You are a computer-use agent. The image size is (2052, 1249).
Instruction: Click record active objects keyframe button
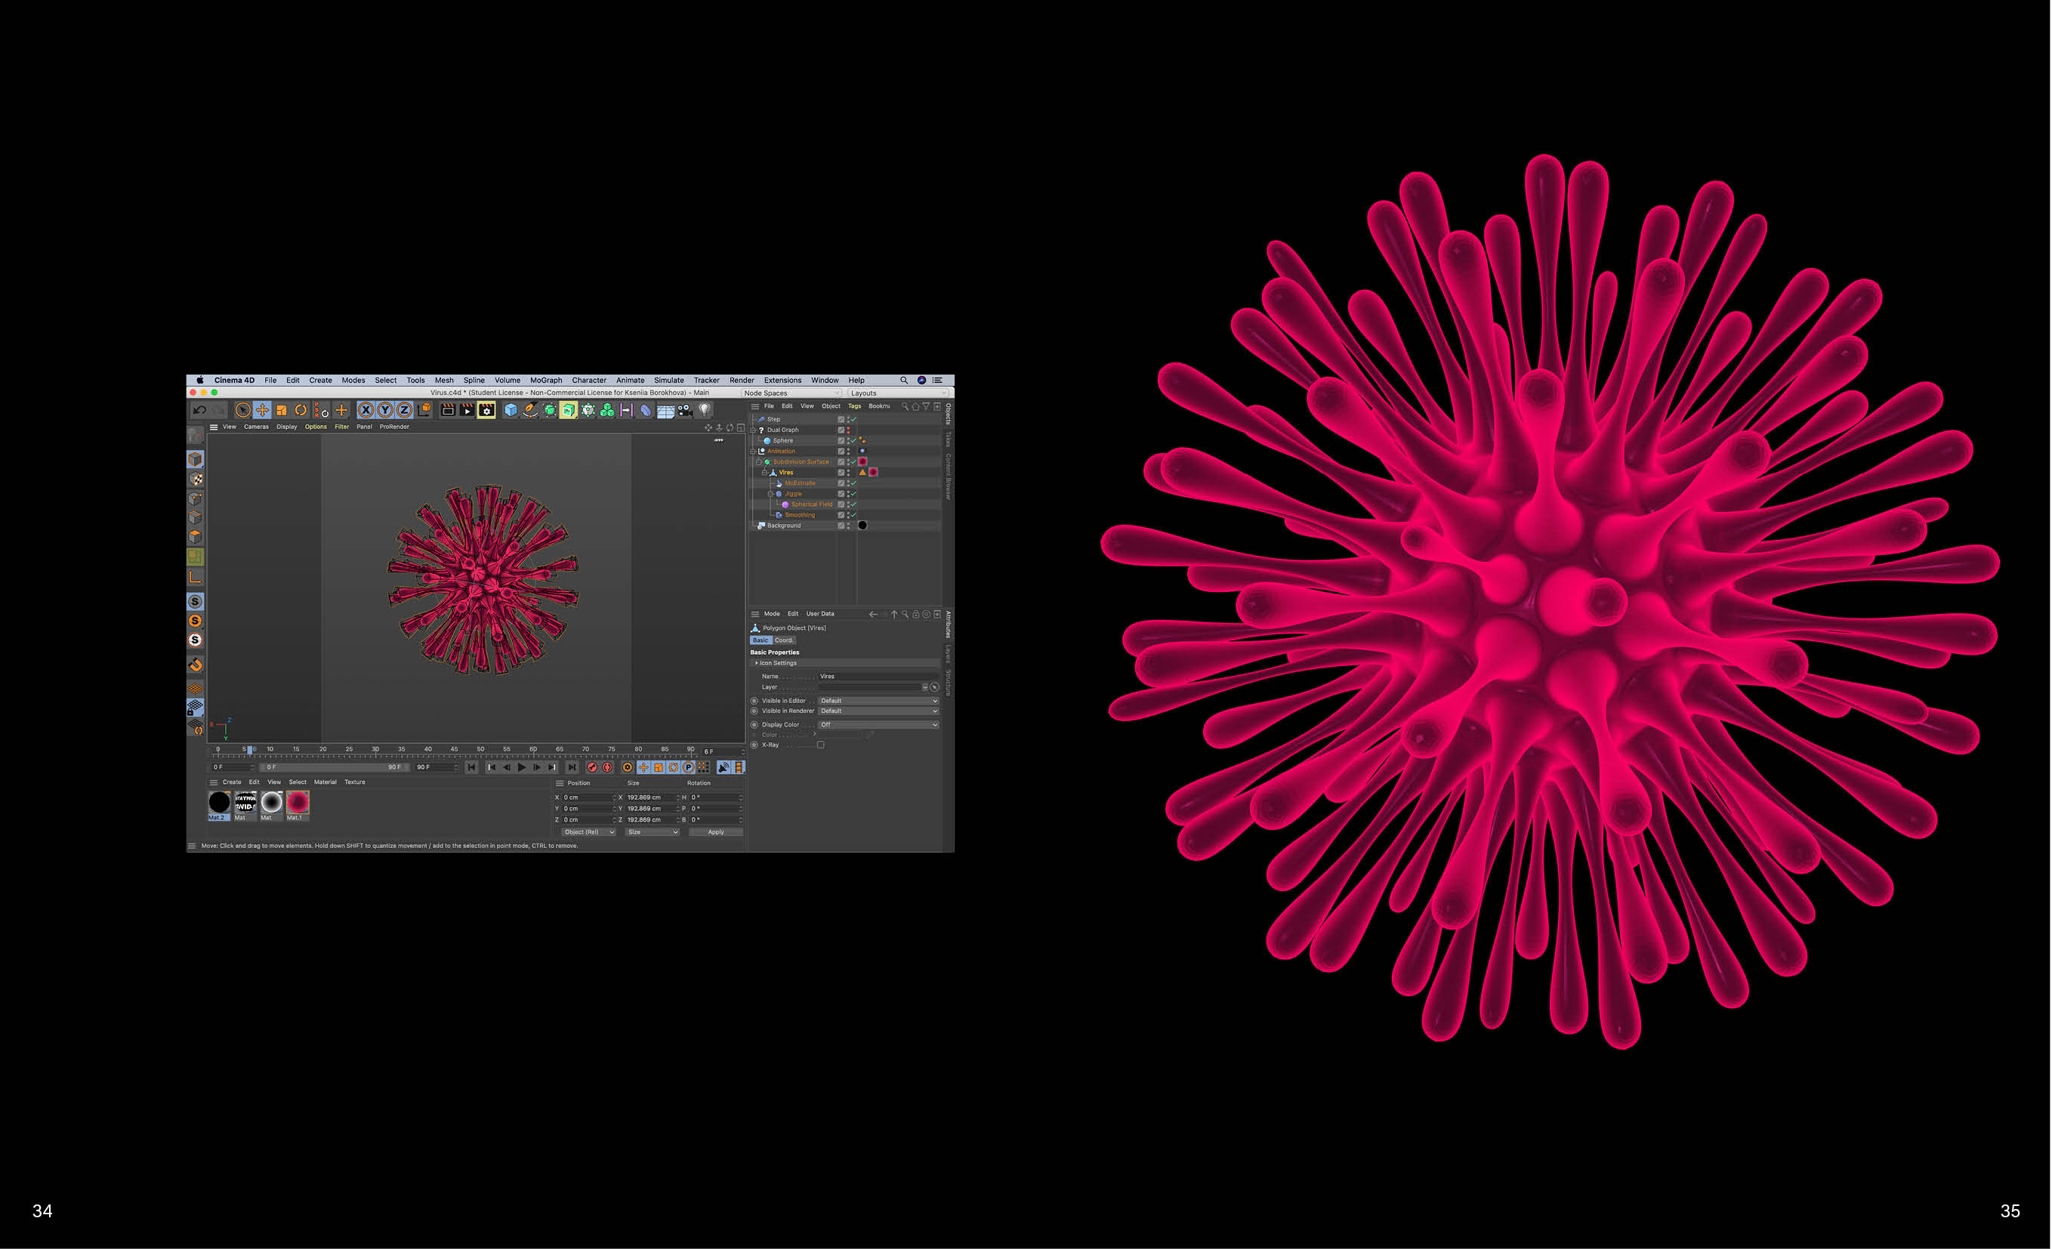point(592,768)
